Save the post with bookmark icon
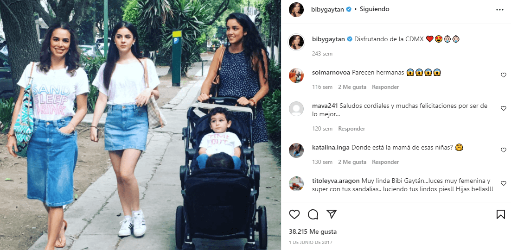This screenshot has height=250, width=511. tap(501, 214)
